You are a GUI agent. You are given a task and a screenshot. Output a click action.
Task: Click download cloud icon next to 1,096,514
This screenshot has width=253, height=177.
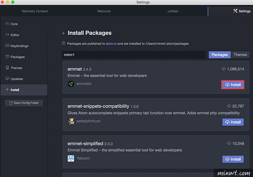[x=224, y=69]
